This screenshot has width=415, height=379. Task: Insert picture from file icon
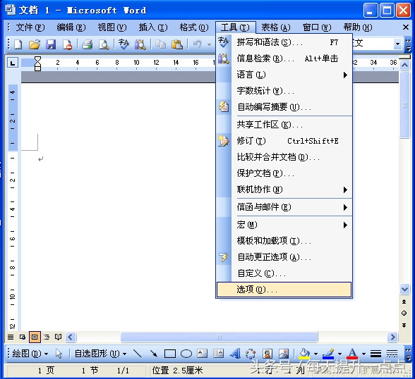click(284, 354)
